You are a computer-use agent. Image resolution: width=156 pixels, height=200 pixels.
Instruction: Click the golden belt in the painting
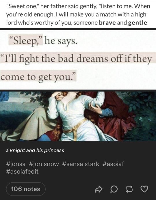(76, 128)
